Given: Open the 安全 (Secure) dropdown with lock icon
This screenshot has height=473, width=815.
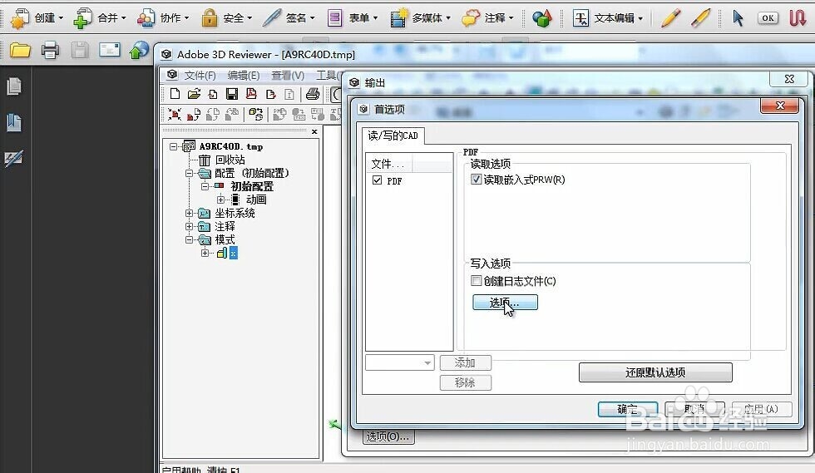Looking at the screenshot, I should (x=226, y=17).
